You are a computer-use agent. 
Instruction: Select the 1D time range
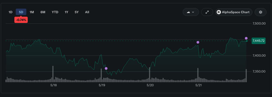click(11, 12)
